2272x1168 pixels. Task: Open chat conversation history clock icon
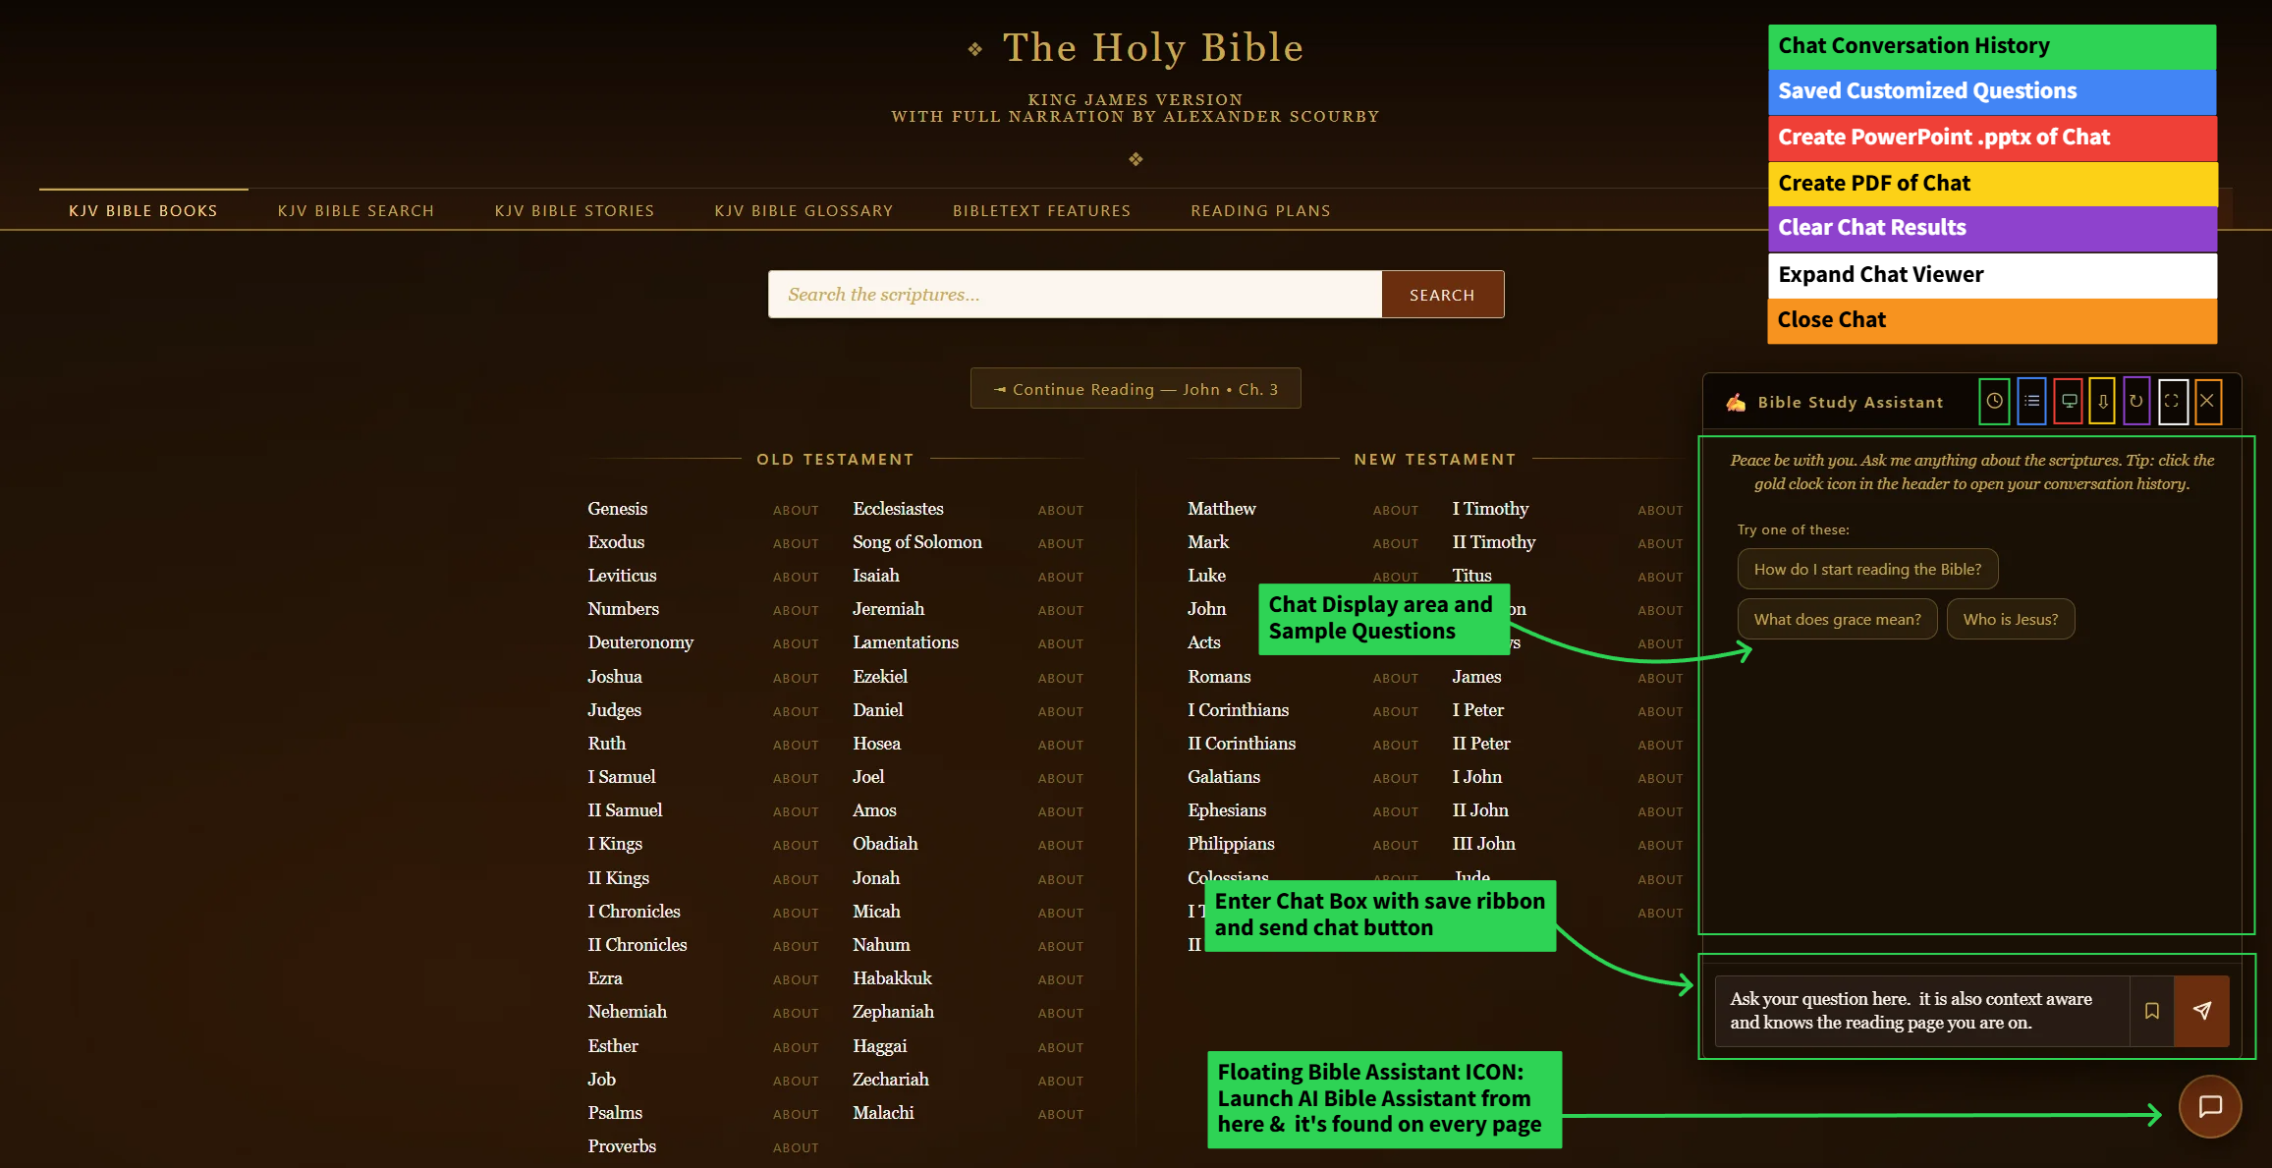[x=1994, y=401]
